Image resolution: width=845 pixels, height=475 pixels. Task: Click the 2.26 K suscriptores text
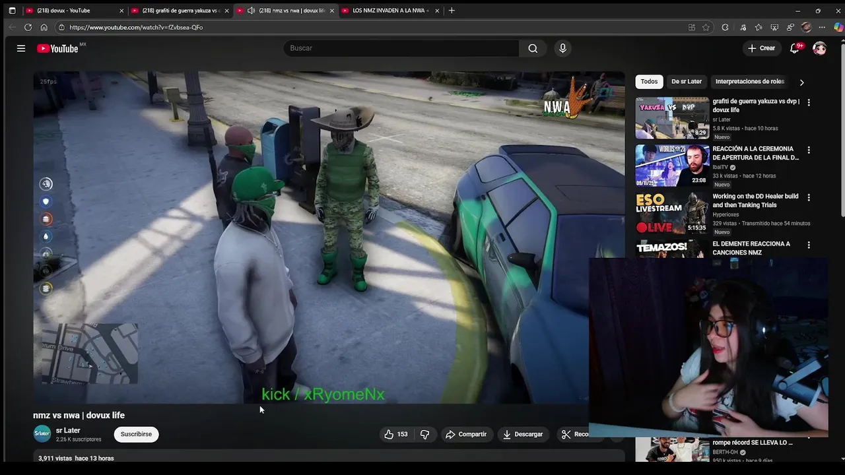click(79, 439)
